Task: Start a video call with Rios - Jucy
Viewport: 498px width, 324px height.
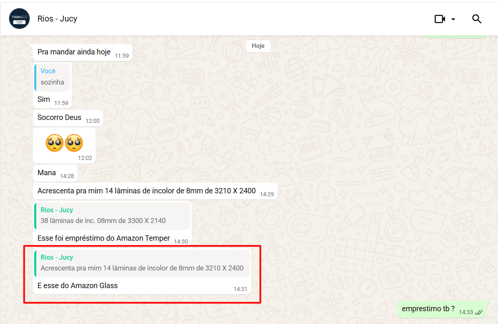Action: click(439, 19)
